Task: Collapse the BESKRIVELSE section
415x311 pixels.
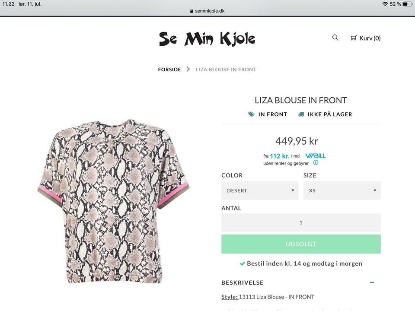Action: (x=372, y=282)
